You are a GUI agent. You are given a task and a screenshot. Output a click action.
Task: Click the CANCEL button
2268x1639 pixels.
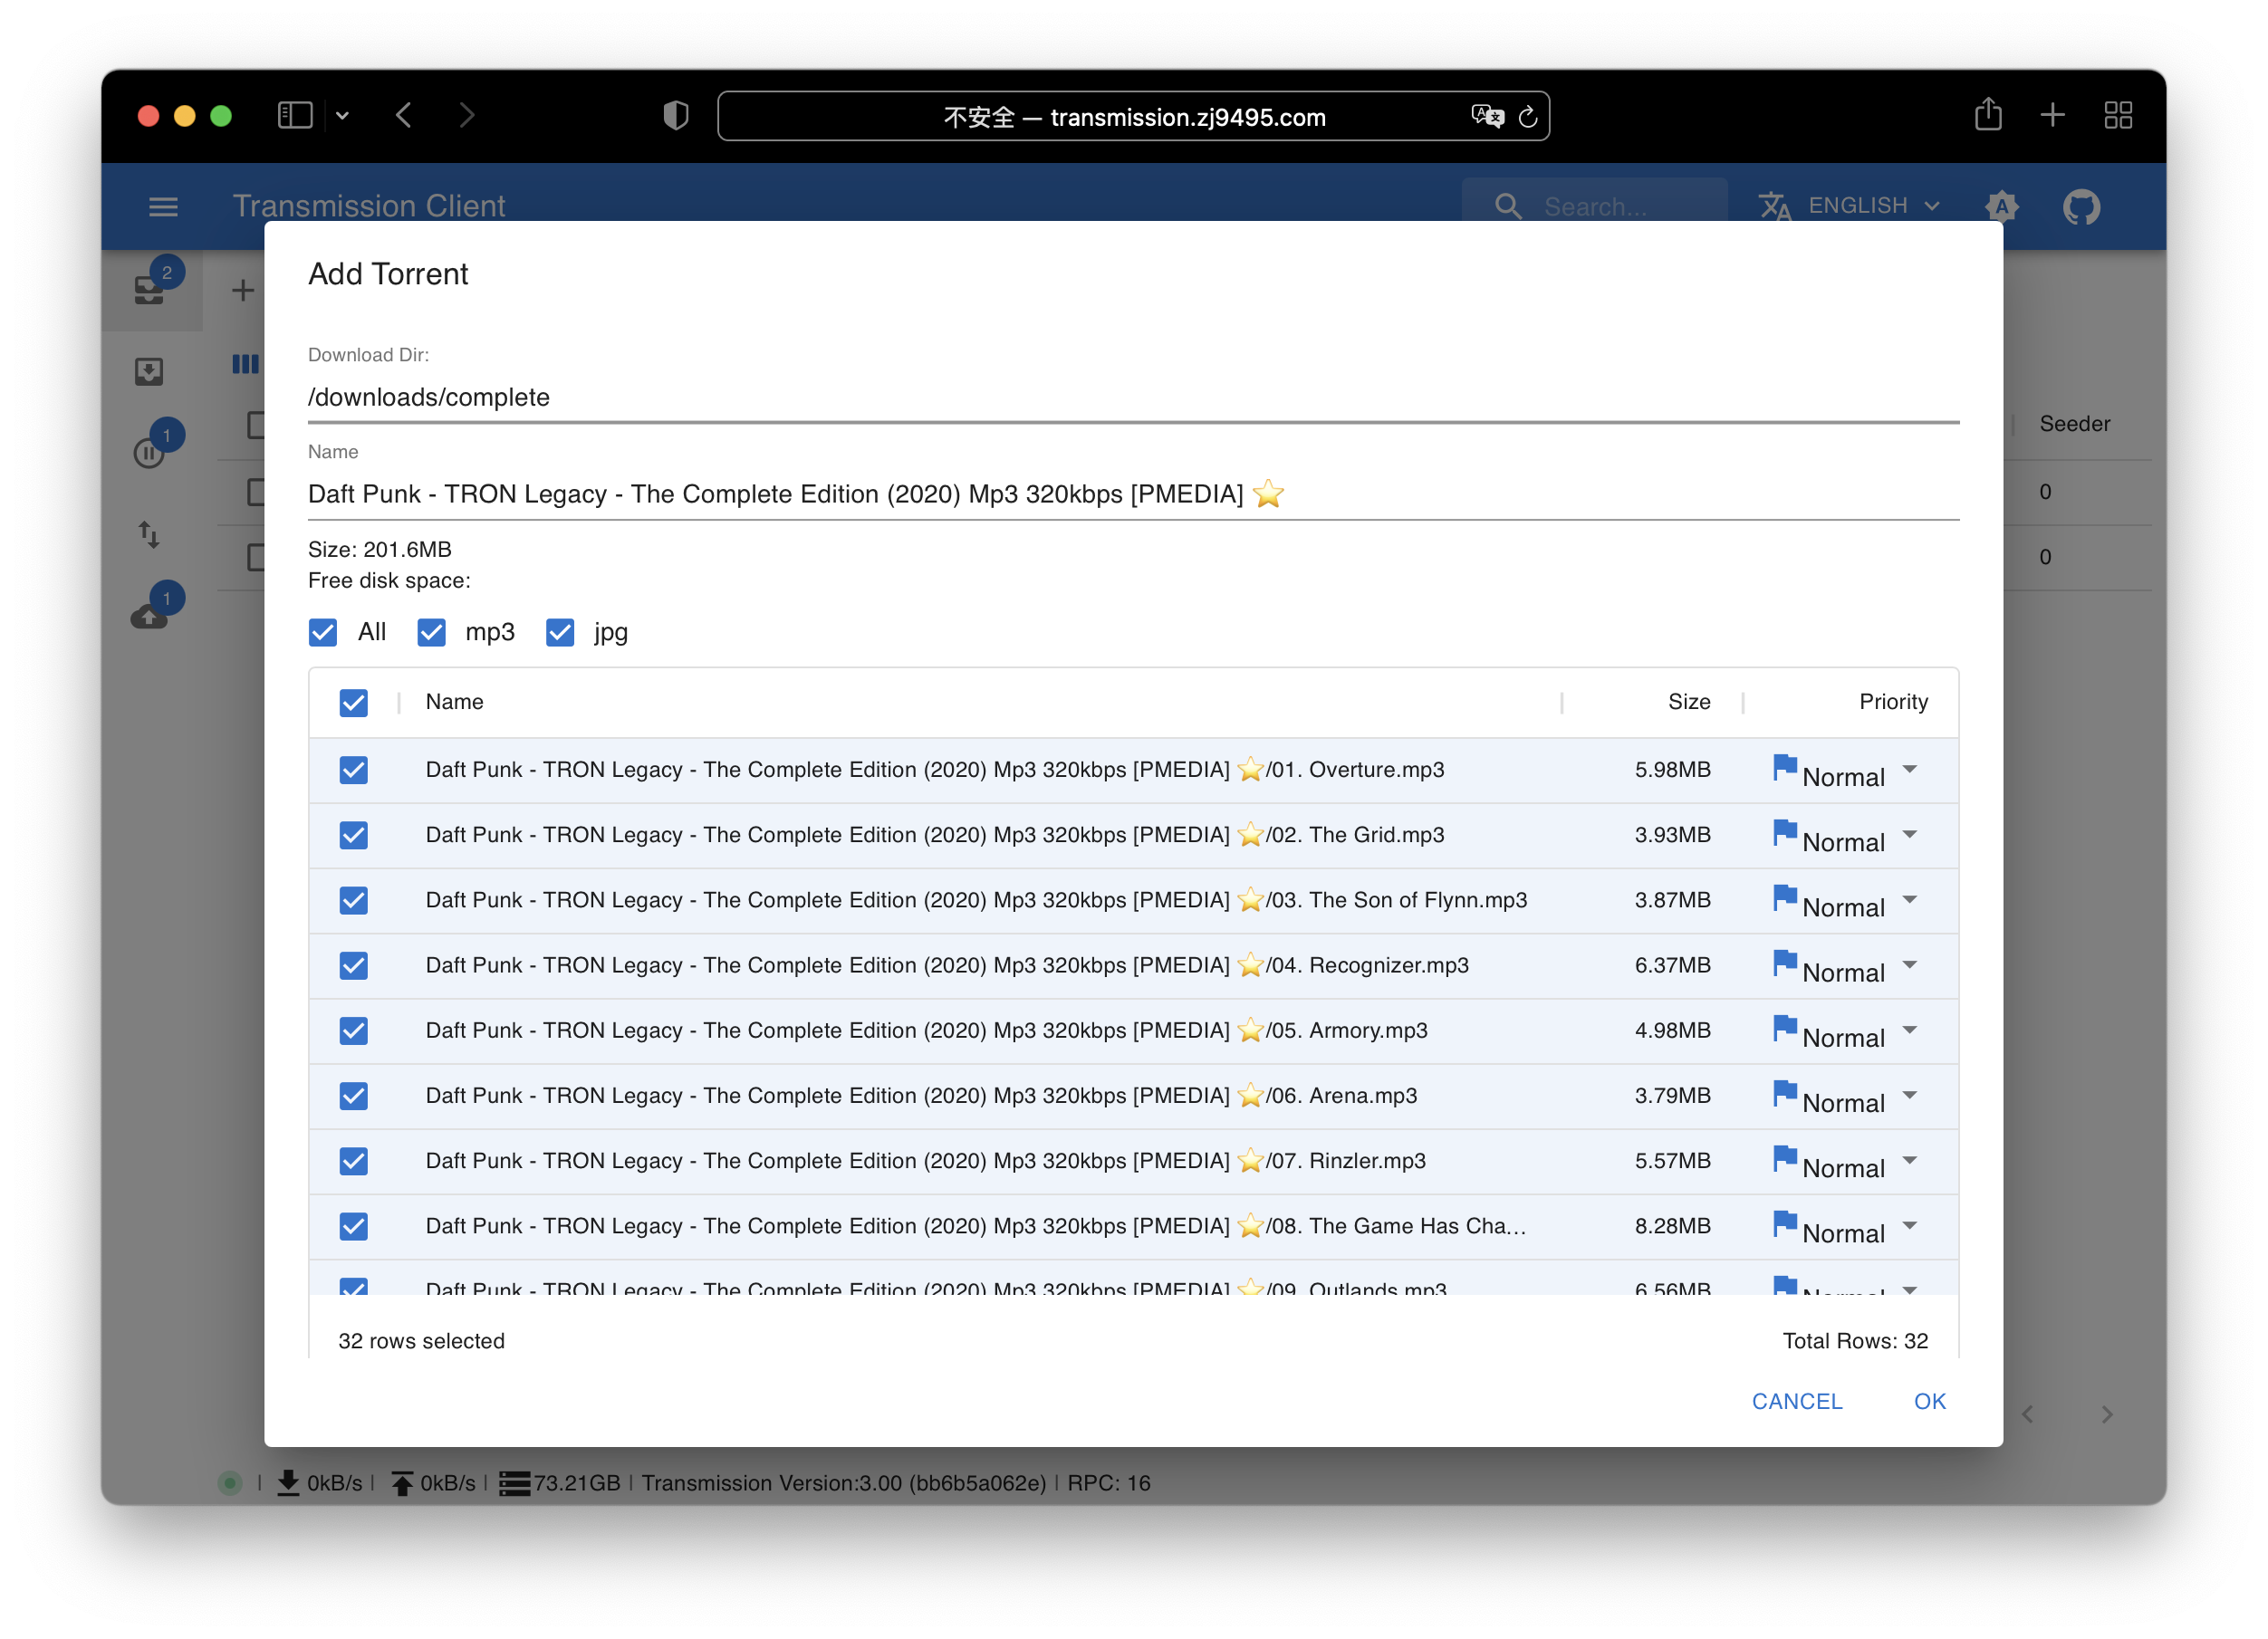click(x=1796, y=1401)
